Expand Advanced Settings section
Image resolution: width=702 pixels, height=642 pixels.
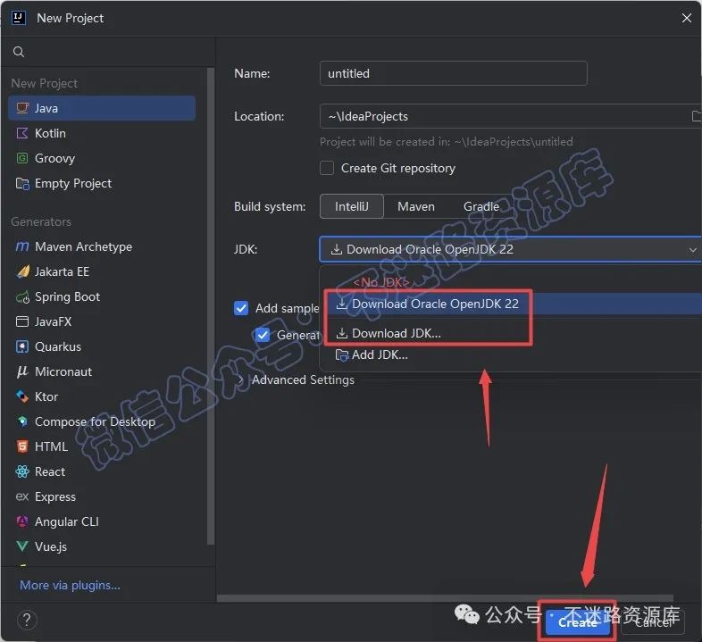tap(241, 379)
